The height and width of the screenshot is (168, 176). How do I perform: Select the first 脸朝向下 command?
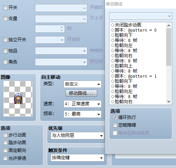click(x=122, y=35)
